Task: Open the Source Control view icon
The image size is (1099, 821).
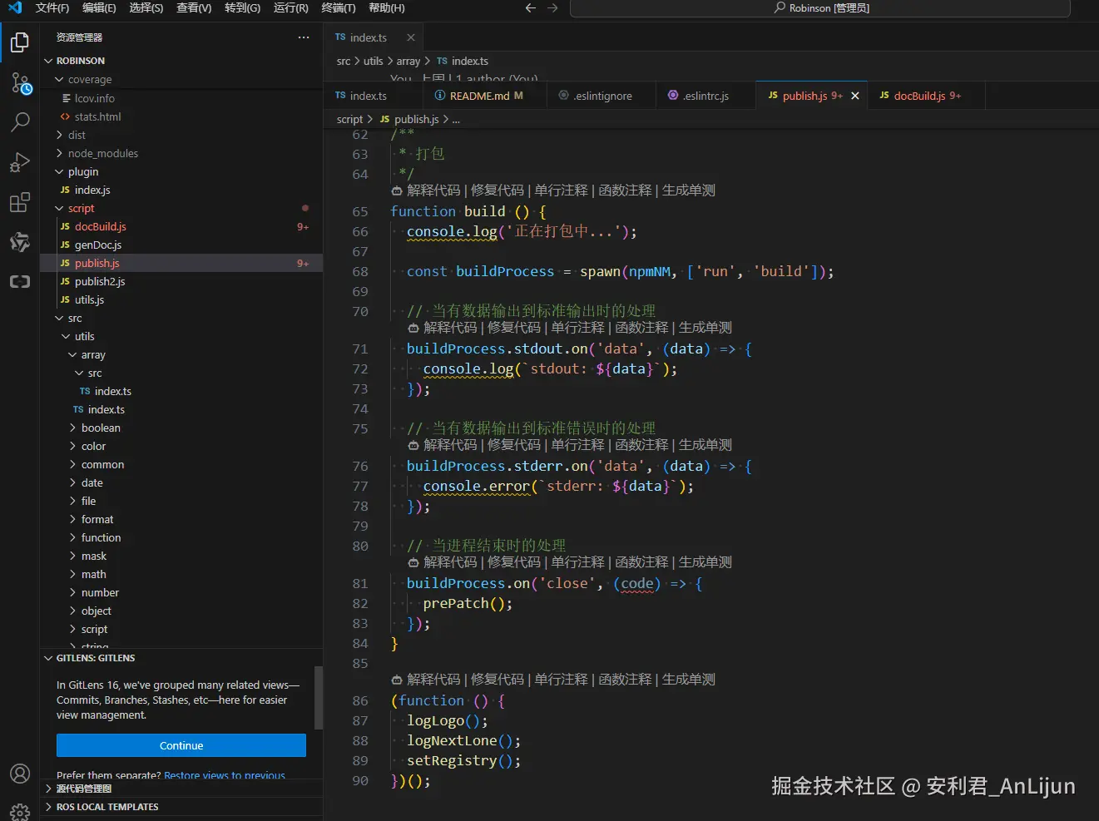Action: point(20,82)
